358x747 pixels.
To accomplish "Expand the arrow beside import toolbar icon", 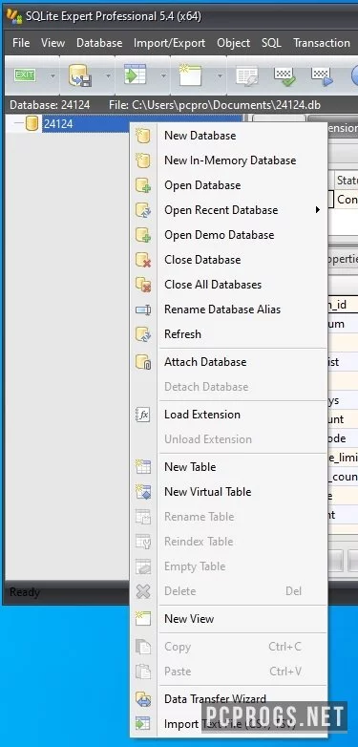I will click(164, 75).
